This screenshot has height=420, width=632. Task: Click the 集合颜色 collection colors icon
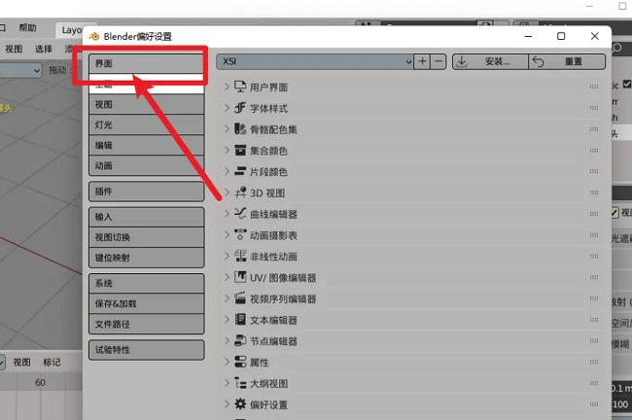[240, 151]
